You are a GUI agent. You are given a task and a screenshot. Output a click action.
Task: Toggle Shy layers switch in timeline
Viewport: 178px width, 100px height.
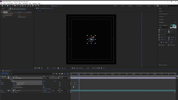[60, 74]
